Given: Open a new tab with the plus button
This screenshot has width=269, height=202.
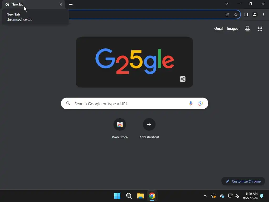Looking at the screenshot, I should coord(71,4).
